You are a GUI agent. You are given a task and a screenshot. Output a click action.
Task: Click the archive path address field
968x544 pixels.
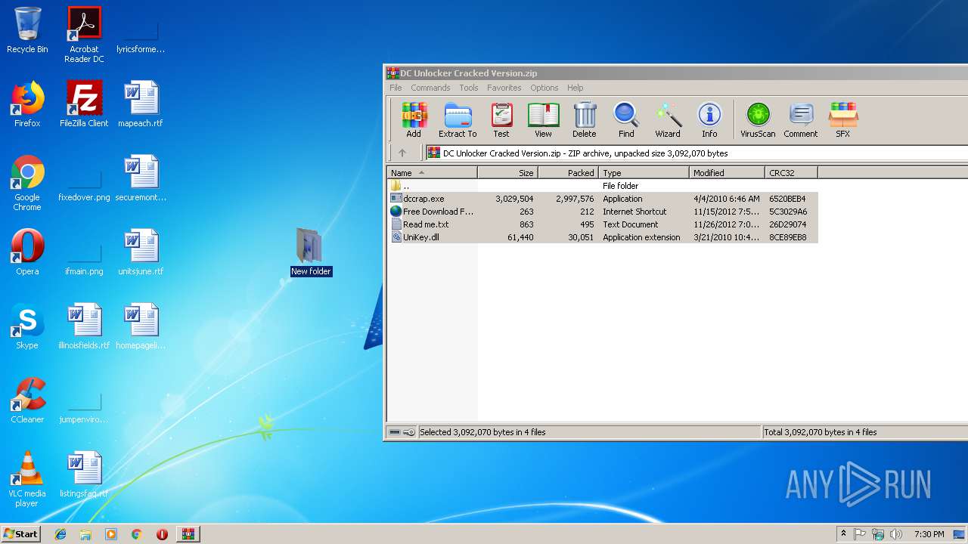click(x=696, y=153)
